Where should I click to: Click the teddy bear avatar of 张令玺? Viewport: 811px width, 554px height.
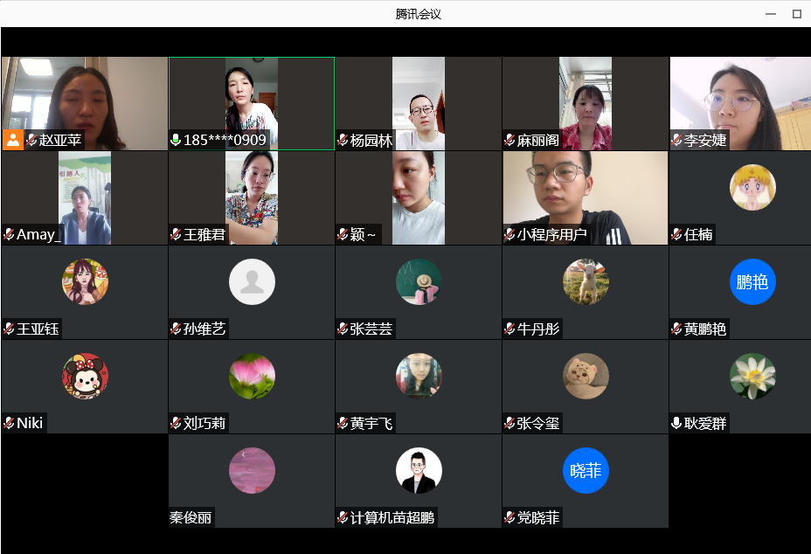586,377
